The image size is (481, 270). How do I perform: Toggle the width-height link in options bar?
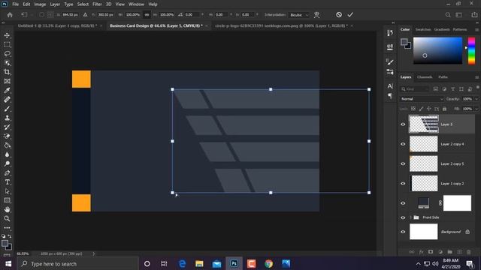tap(147, 15)
